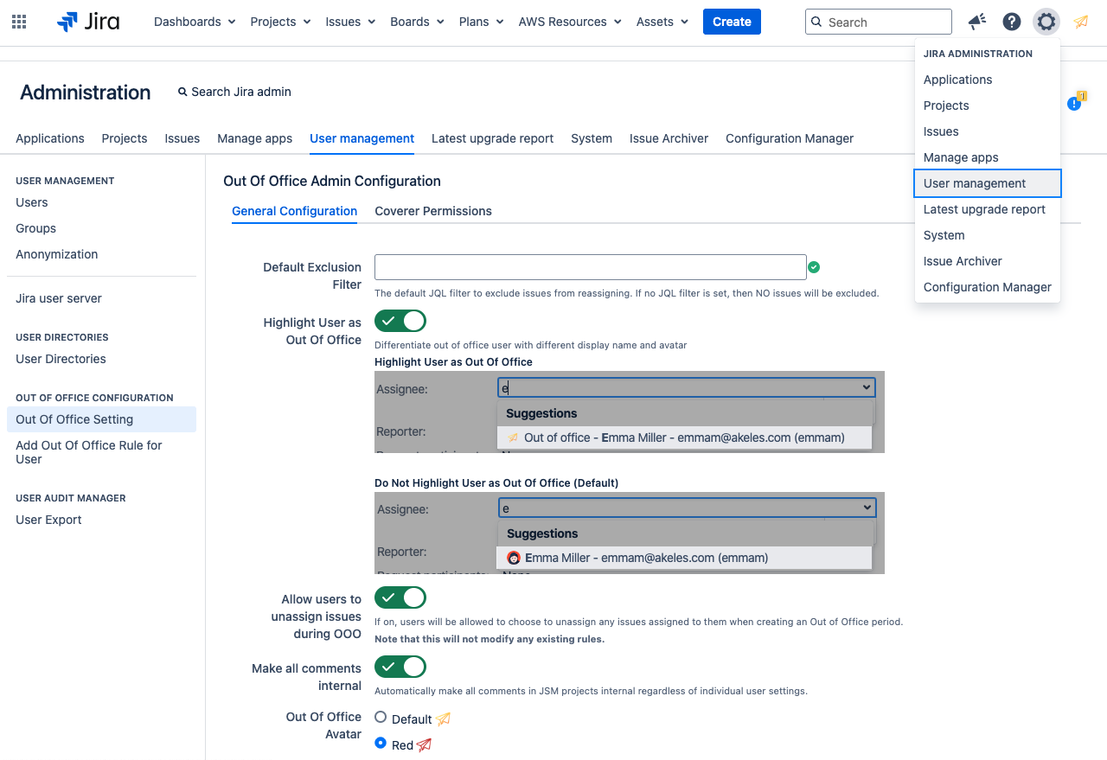1107x760 pixels.
Task: Click the feedback megaphone icon
Action: pos(976,21)
